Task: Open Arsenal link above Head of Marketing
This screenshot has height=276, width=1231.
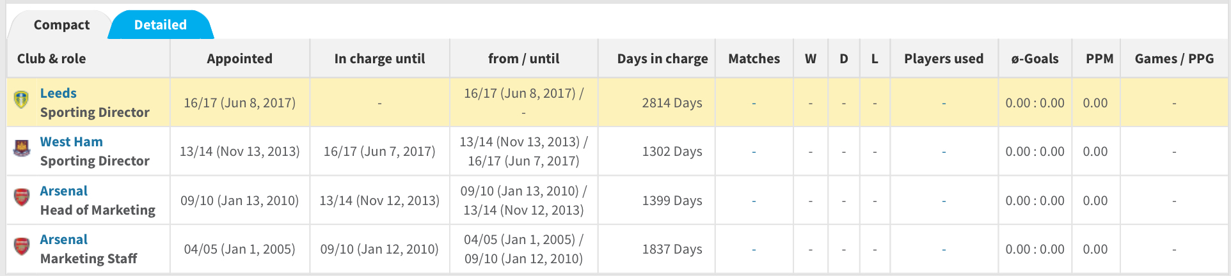Action: point(63,191)
